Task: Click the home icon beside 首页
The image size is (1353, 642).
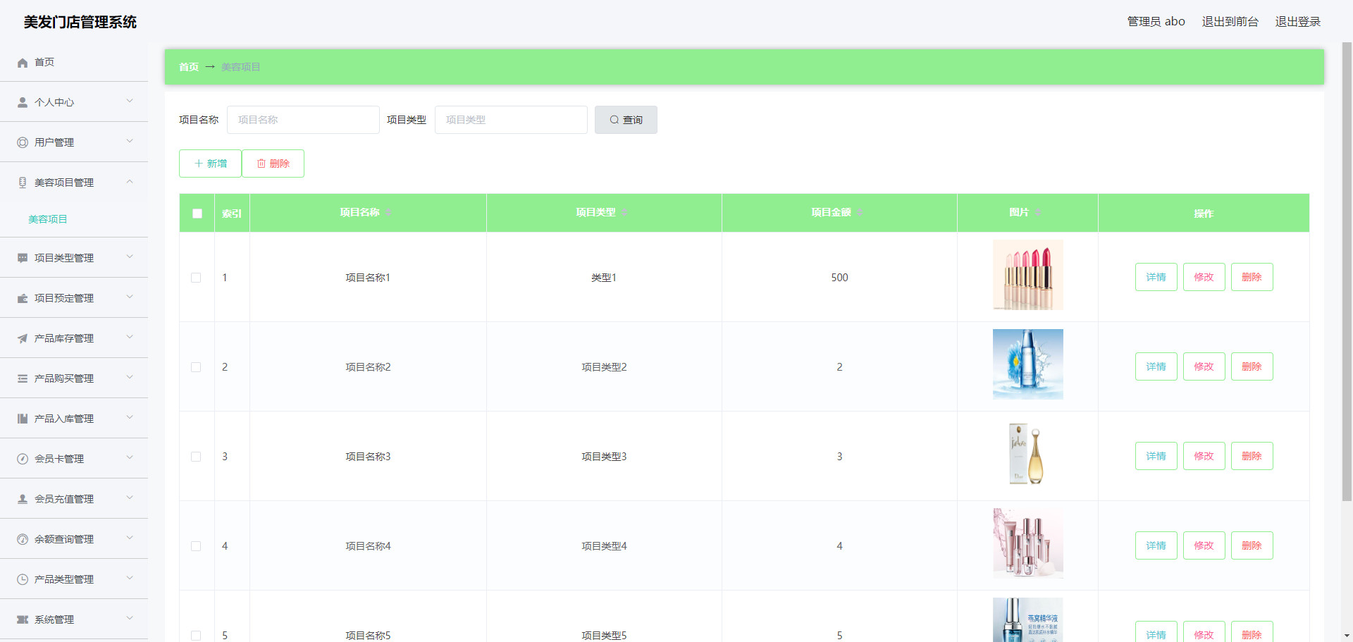Action: point(23,63)
